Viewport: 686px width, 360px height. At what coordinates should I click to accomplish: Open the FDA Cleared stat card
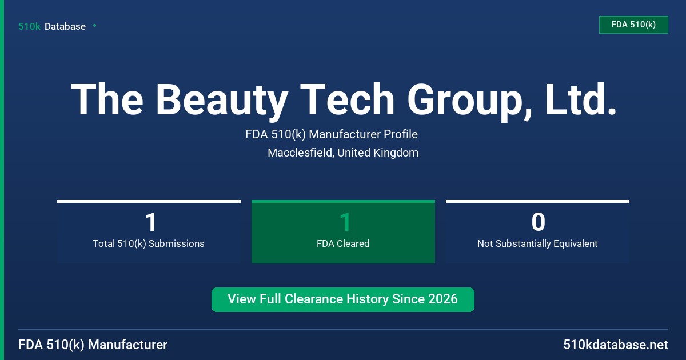pos(343,231)
